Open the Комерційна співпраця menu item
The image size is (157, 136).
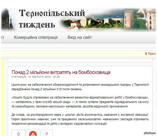click(36, 37)
